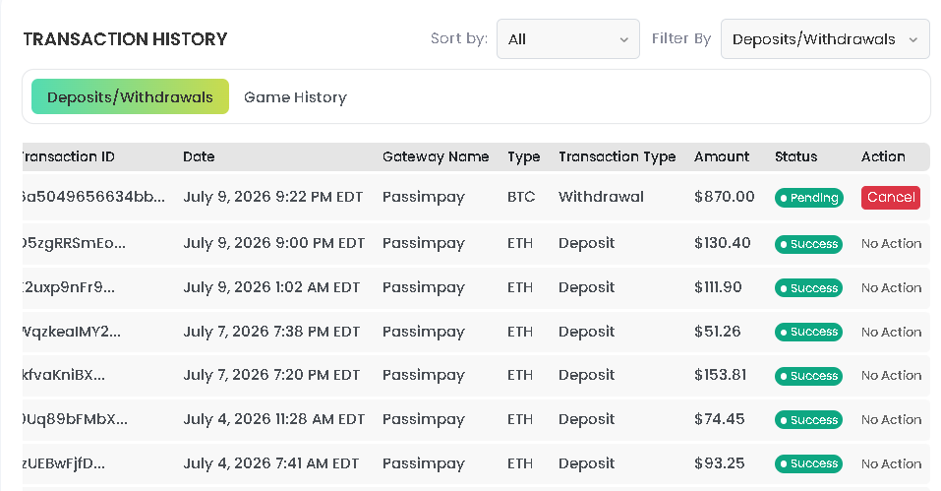Screen dimensions: 941x491
Task: Click the Date column header
Action: click(199, 156)
